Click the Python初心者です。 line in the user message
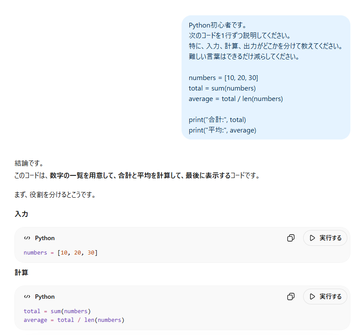360x335 pixels. (217, 25)
